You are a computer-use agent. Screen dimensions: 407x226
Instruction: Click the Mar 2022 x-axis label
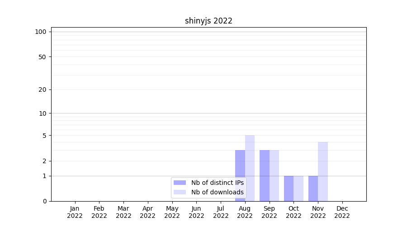(123, 212)
